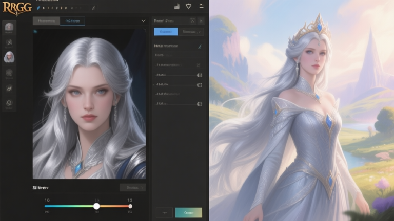
Task: Toggle the switch on the third option row
Action: (199, 85)
